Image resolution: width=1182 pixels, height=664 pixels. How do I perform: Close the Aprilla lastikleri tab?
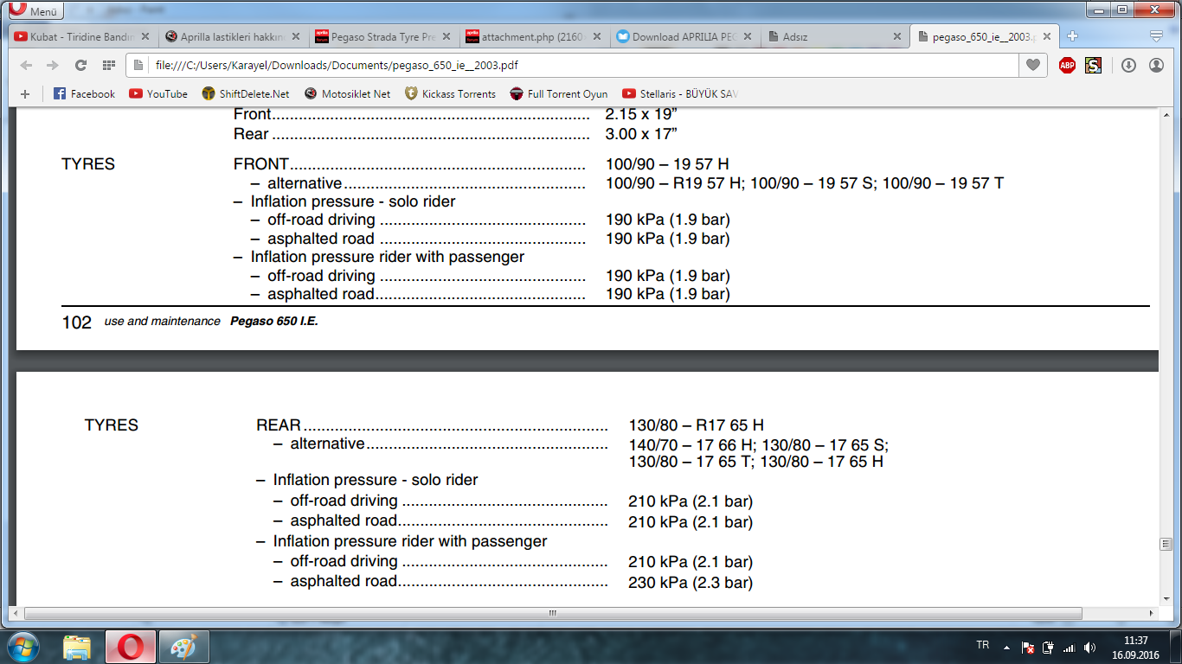(296, 37)
